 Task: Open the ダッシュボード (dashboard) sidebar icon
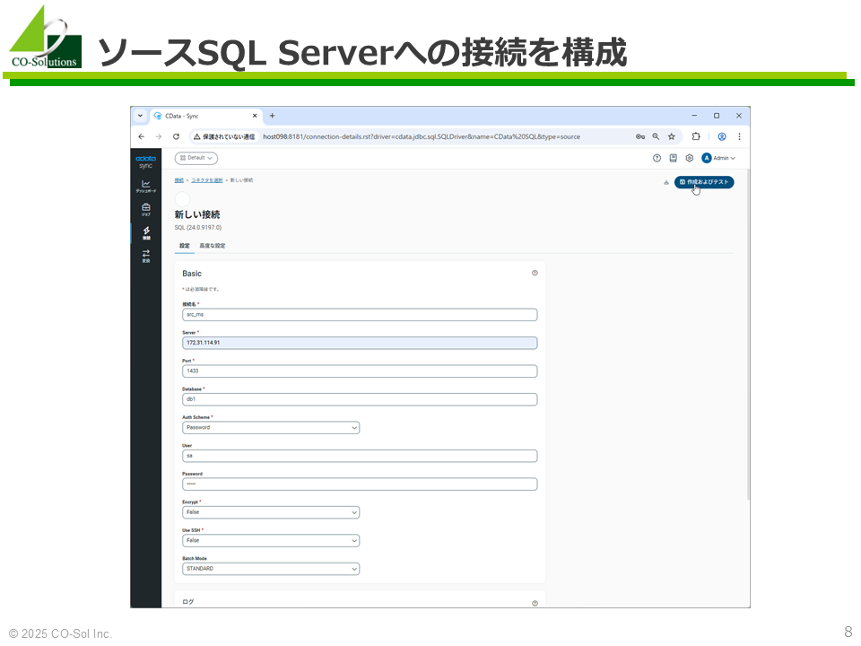click(145, 187)
